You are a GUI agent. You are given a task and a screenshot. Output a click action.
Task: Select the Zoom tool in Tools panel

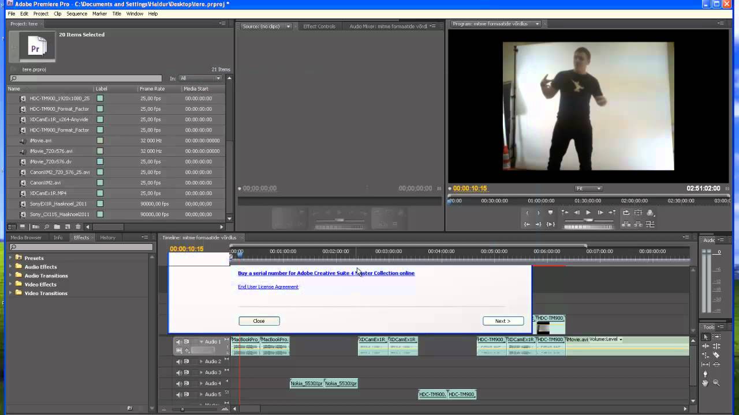click(716, 383)
